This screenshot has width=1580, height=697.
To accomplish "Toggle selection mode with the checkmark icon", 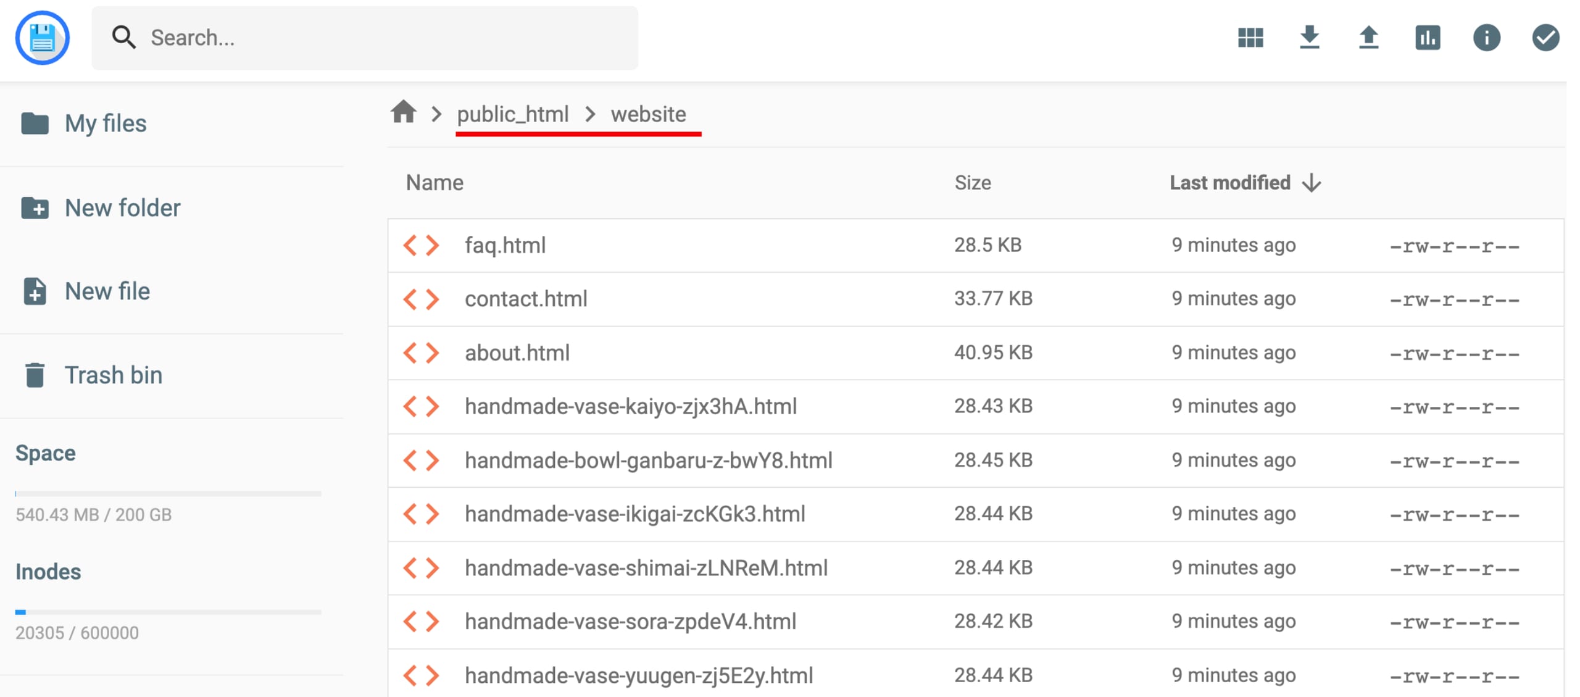I will coord(1545,38).
